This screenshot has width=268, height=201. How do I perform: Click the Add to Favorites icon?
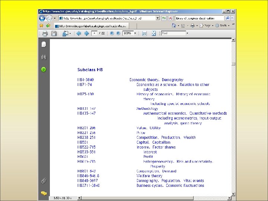pos(48,25)
